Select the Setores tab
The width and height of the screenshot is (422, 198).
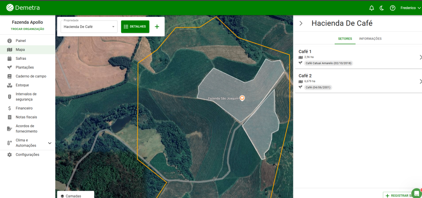coord(345,39)
